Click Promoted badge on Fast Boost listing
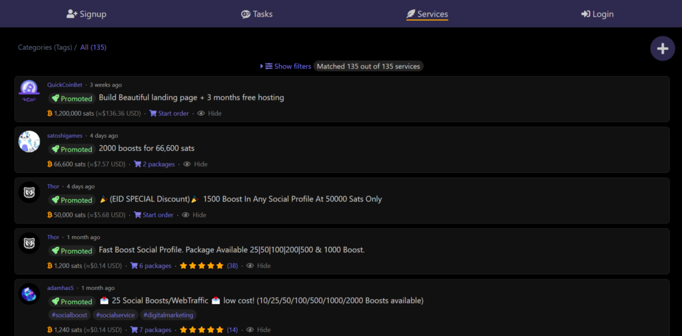 pyautogui.click(x=72, y=251)
